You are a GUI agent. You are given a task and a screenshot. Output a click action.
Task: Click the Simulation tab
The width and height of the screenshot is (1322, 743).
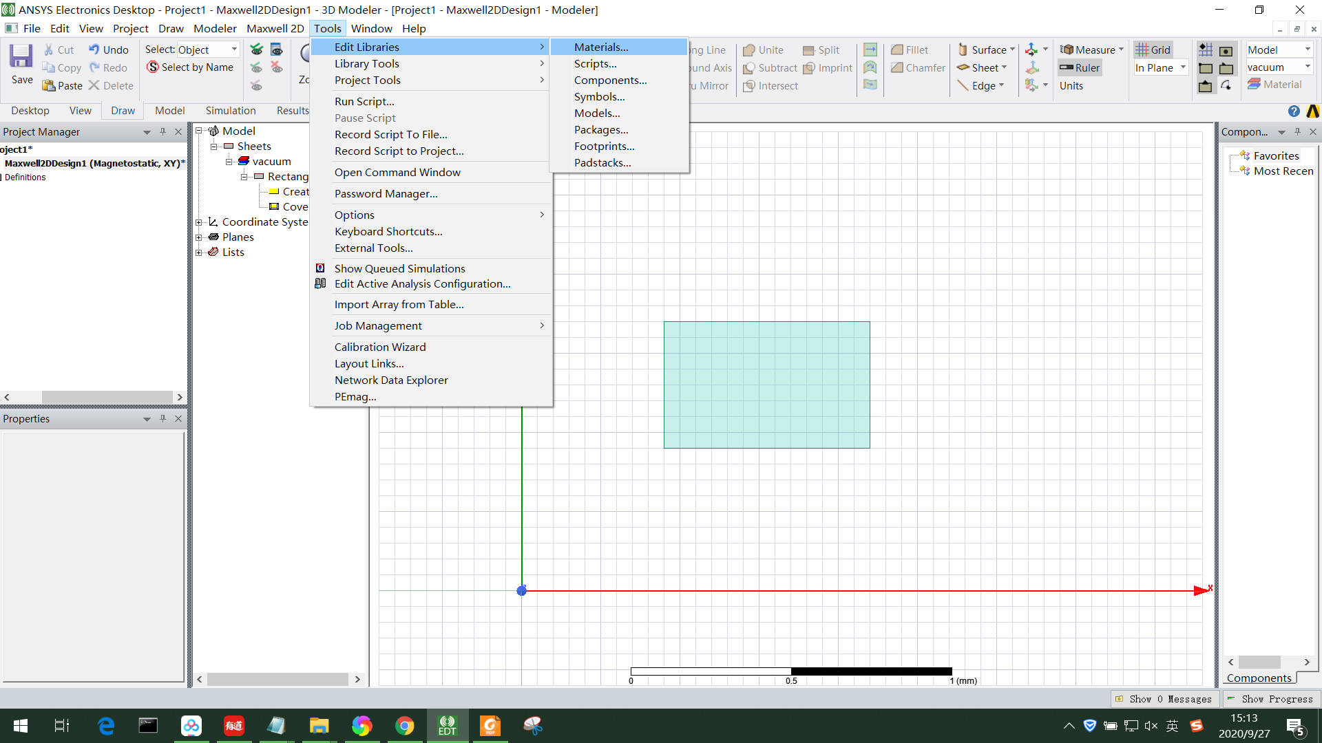pos(230,111)
